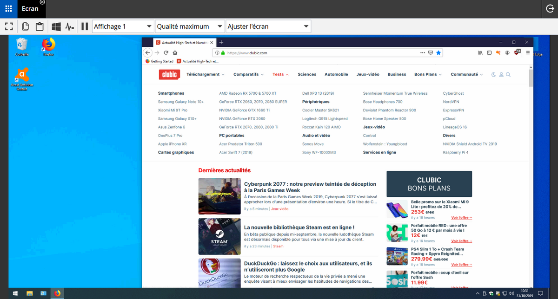The image size is (558, 299).
Task: Open DuckDuckGo article thumbnail
Action: pos(219,272)
